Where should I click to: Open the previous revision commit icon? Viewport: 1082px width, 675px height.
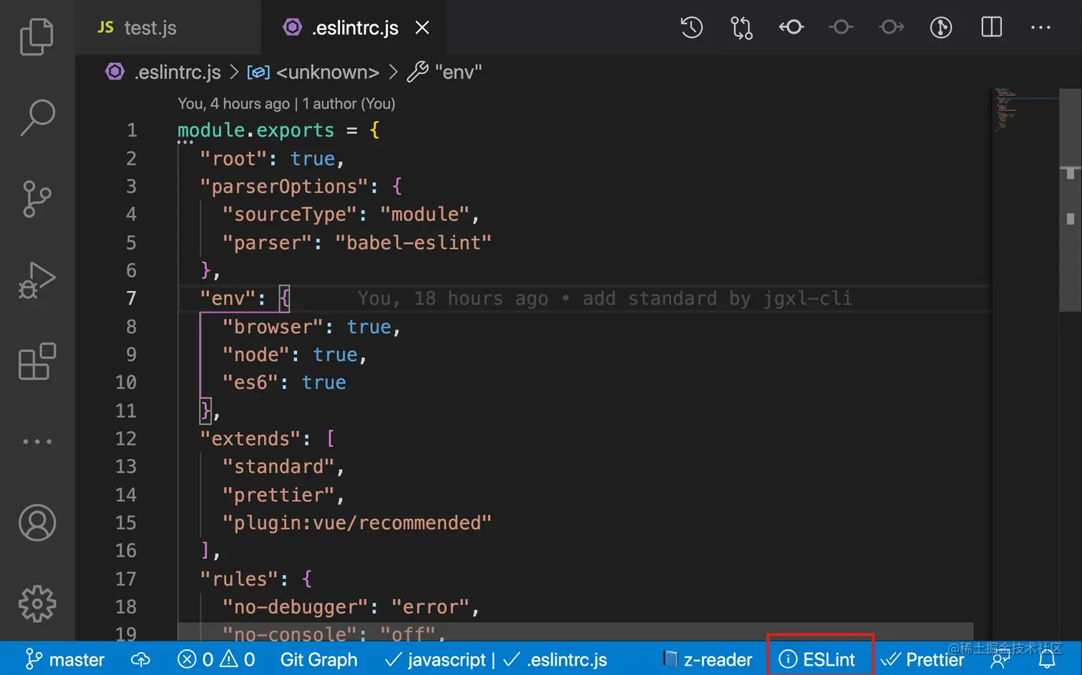click(791, 28)
